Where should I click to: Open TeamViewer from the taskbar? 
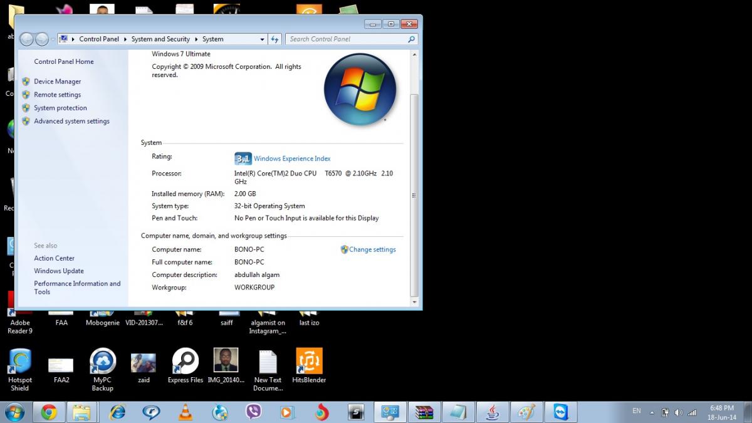(x=560, y=412)
